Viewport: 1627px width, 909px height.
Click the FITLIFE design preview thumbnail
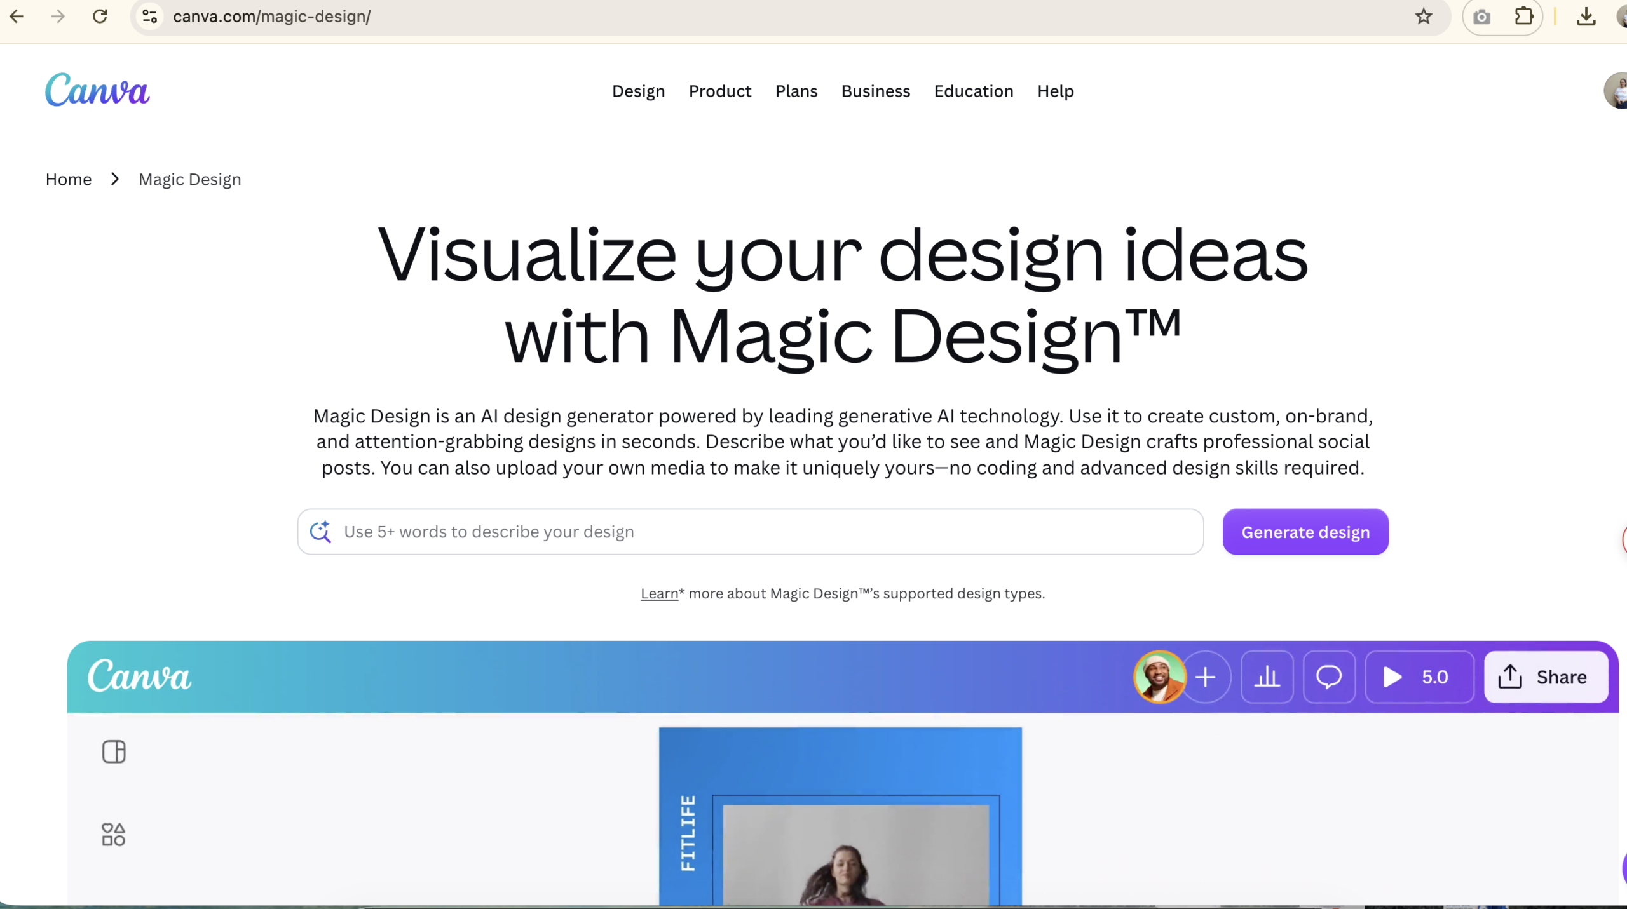pyautogui.click(x=840, y=816)
